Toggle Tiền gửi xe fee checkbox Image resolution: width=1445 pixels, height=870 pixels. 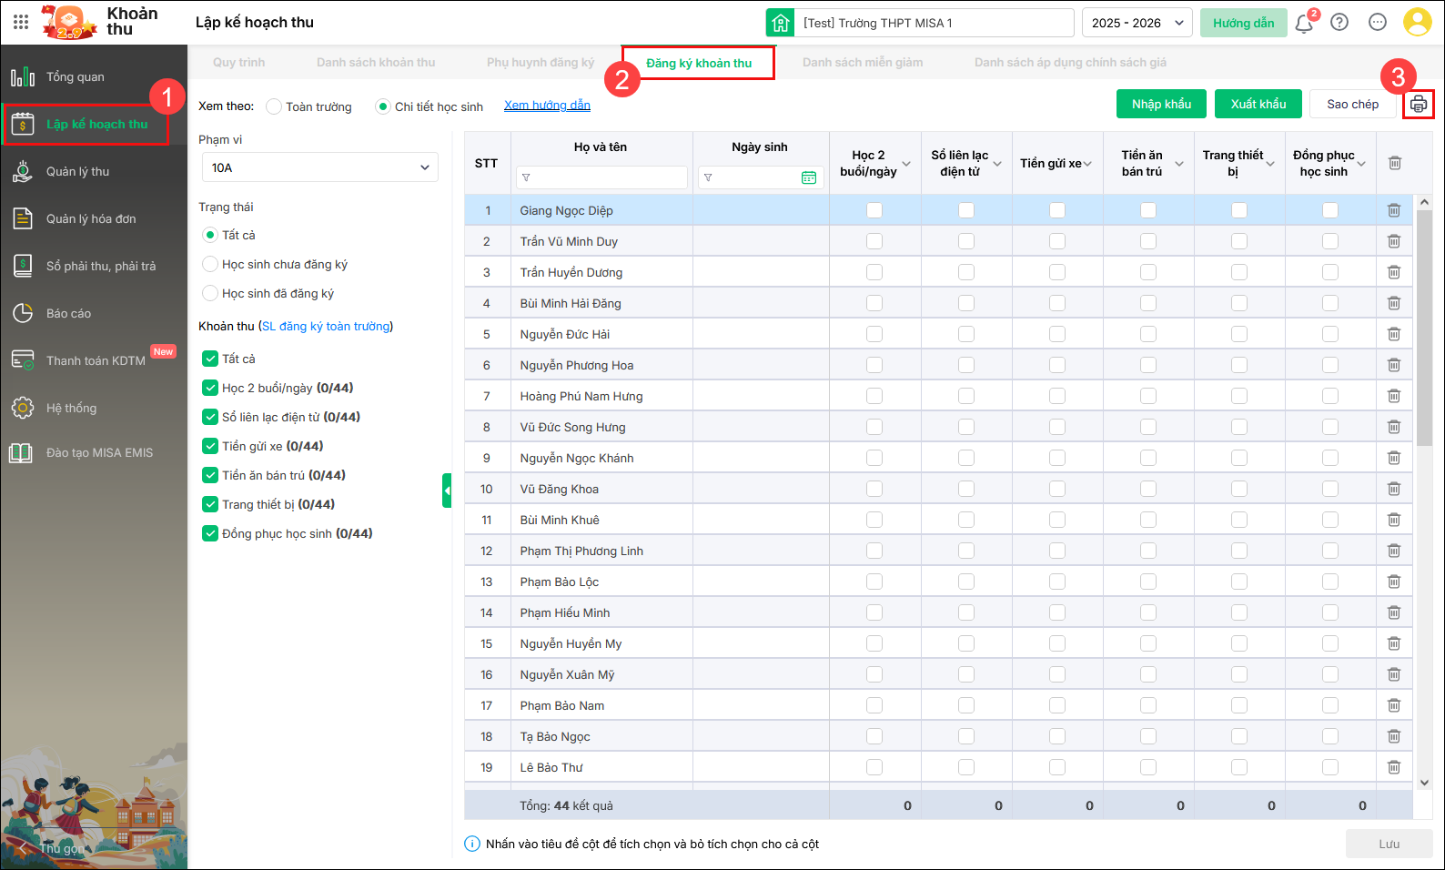tap(210, 446)
